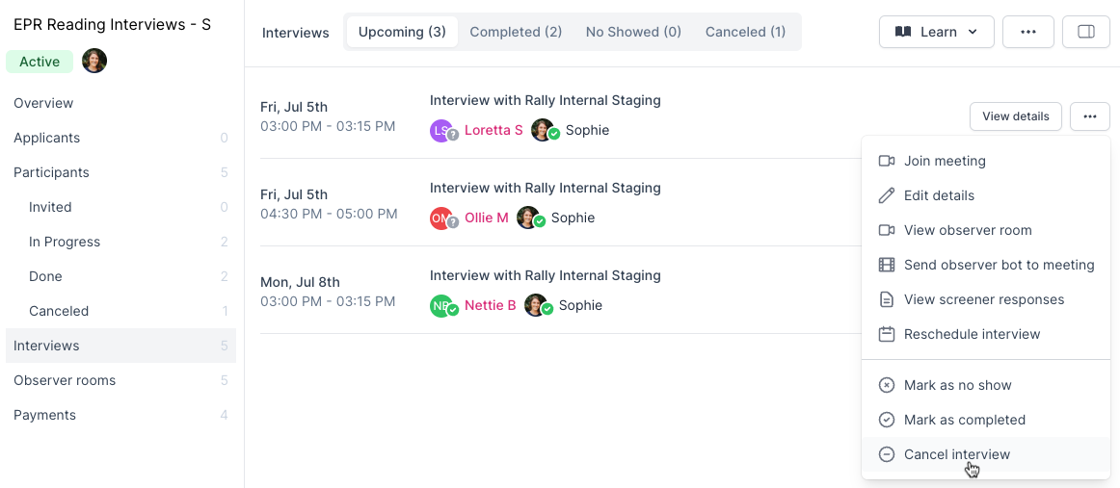Click the View details button

point(1016,116)
